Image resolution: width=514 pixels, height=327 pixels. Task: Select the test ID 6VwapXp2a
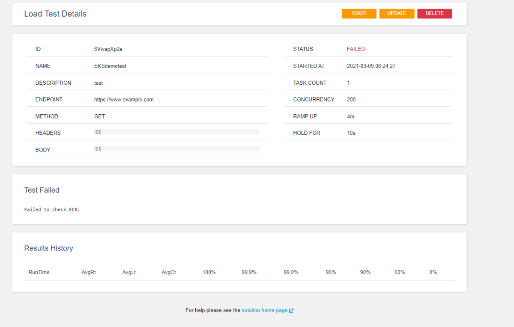coord(108,49)
